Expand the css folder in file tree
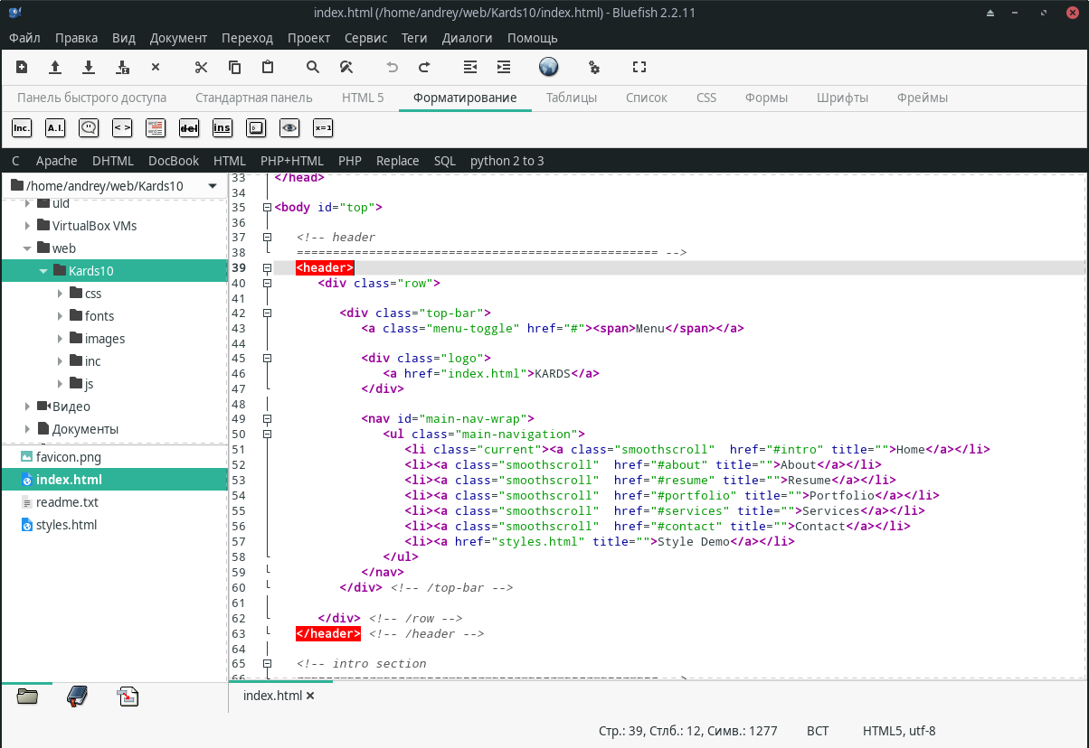This screenshot has width=1089, height=748. [x=61, y=294]
